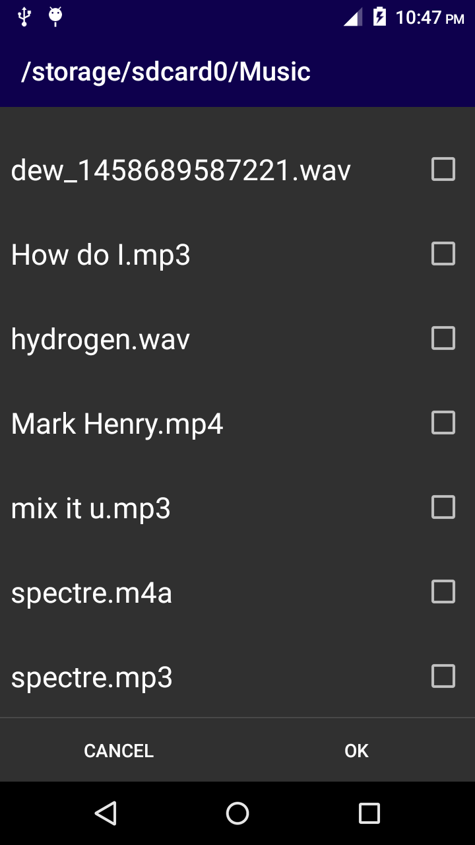Viewport: 475px width, 845px height.
Task: Tap the 10:47 PM clock
Action: tap(429, 17)
